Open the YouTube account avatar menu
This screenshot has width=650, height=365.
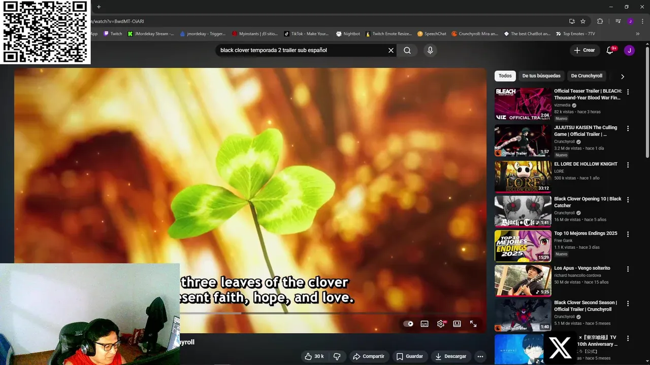629,50
